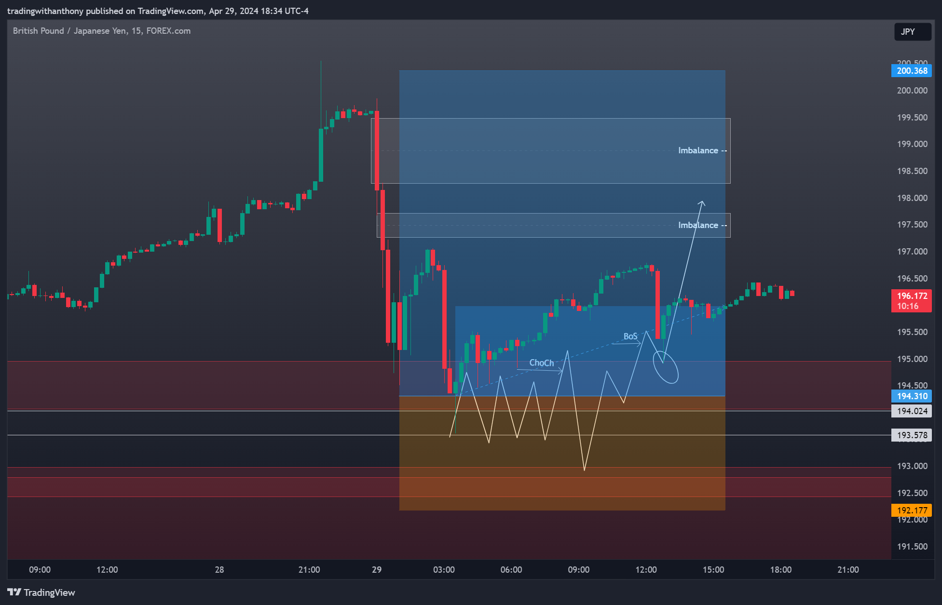Image resolution: width=942 pixels, height=605 pixels.
Task: Click the BoS annotation text
Action: click(x=630, y=336)
